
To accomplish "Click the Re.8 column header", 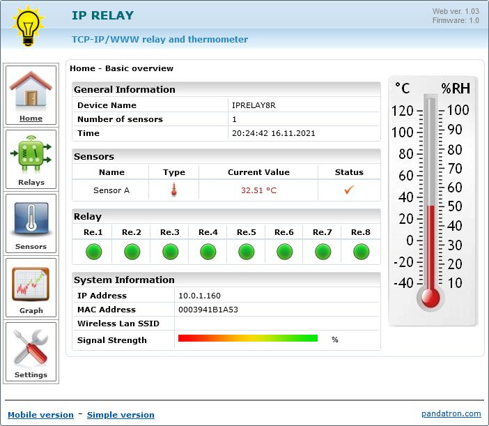I will point(361,232).
